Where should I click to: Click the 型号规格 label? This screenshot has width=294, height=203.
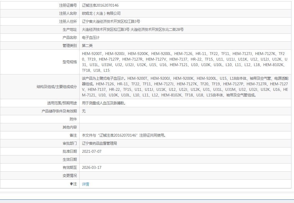point(70,62)
